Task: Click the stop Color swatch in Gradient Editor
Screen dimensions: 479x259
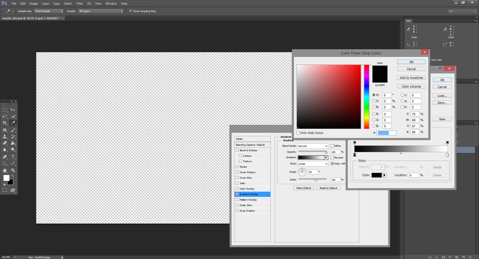Action: (377, 175)
